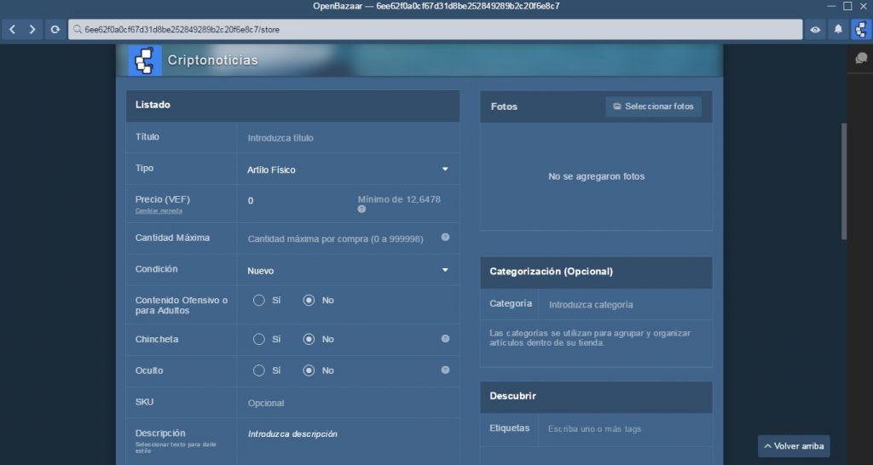This screenshot has width=873, height=465.
Task: Click the address bar with store URL
Action: pos(435,30)
